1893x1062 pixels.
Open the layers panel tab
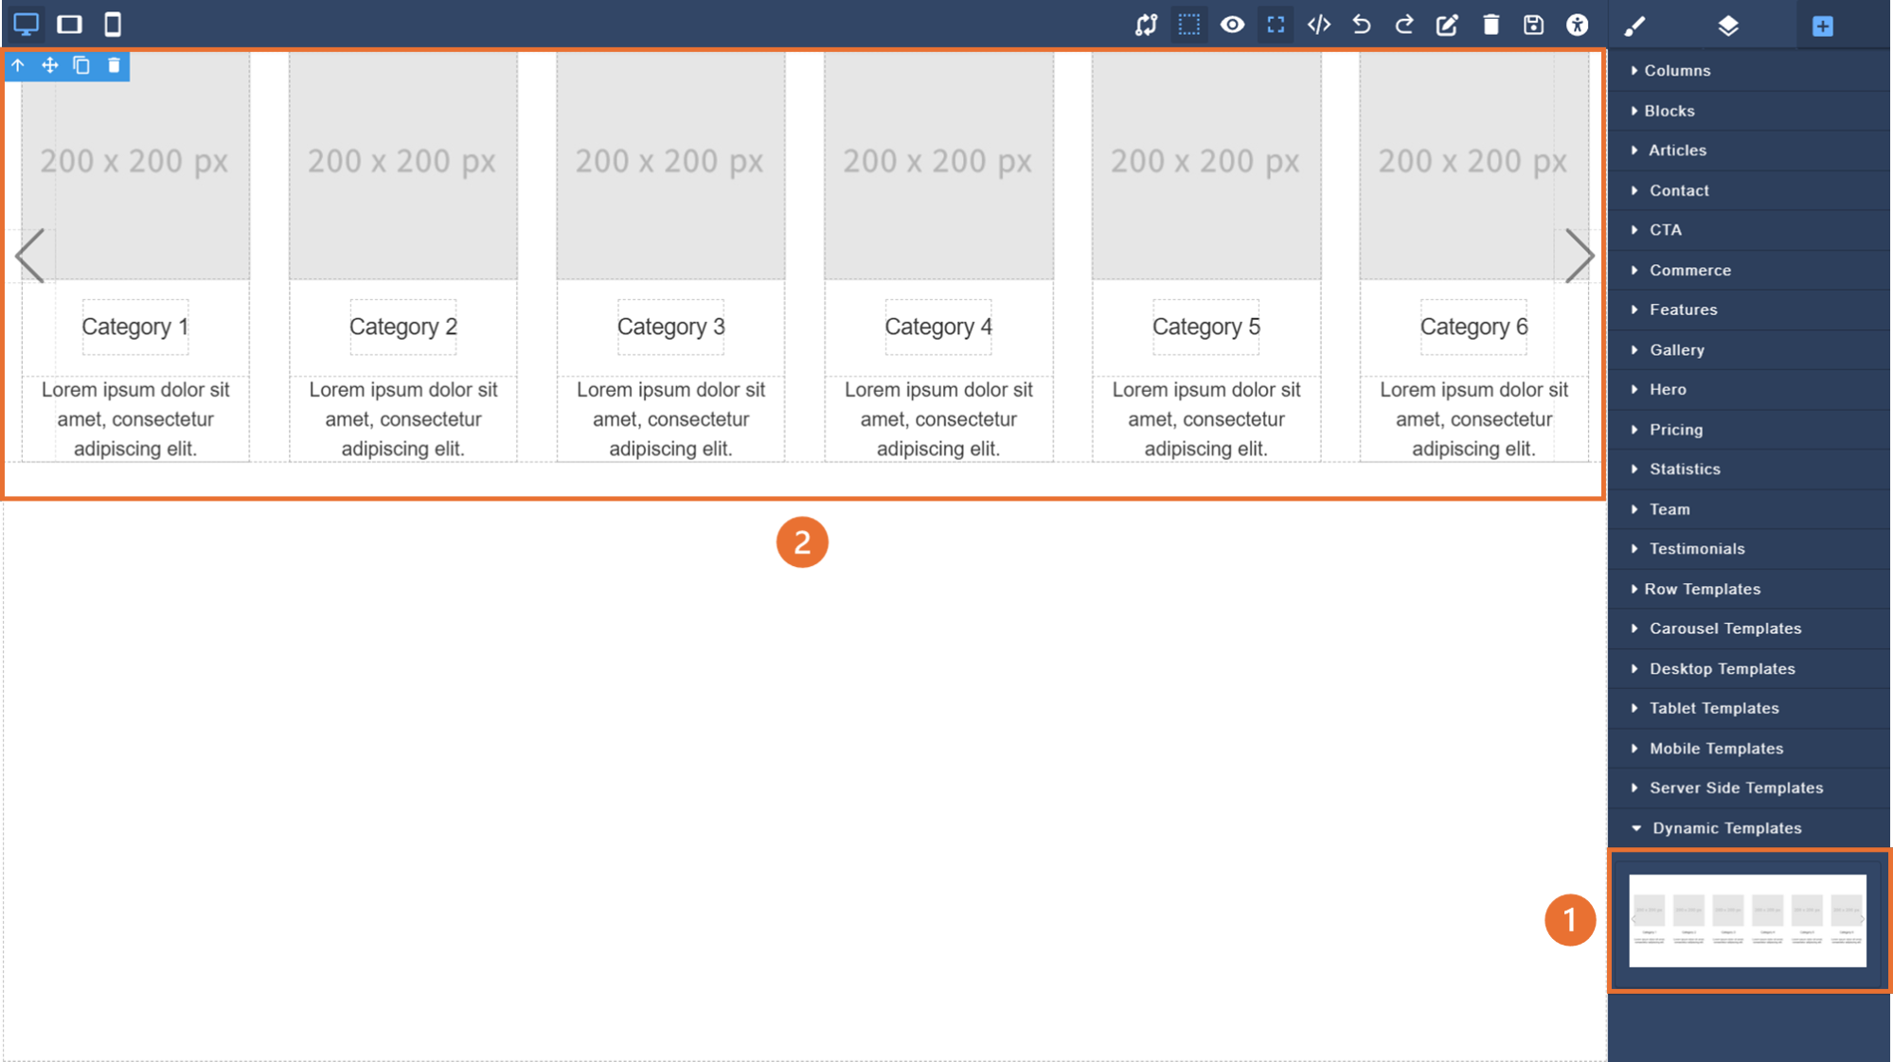click(x=1728, y=26)
